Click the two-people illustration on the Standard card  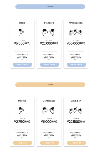tap(48, 32)
